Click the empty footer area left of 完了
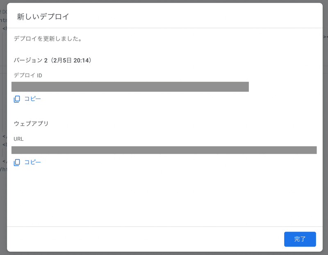Viewport: 328px width, 255px height. click(x=143, y=239)
